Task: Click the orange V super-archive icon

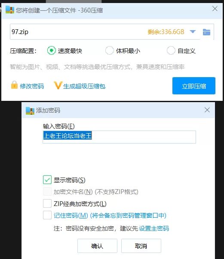Action: point(58,85)
